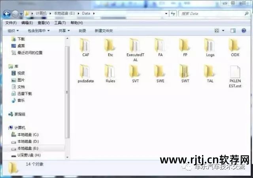Open the 工具(T) menu
The image size is (253, 178).
pyautogui.click(x=60, y=23)
